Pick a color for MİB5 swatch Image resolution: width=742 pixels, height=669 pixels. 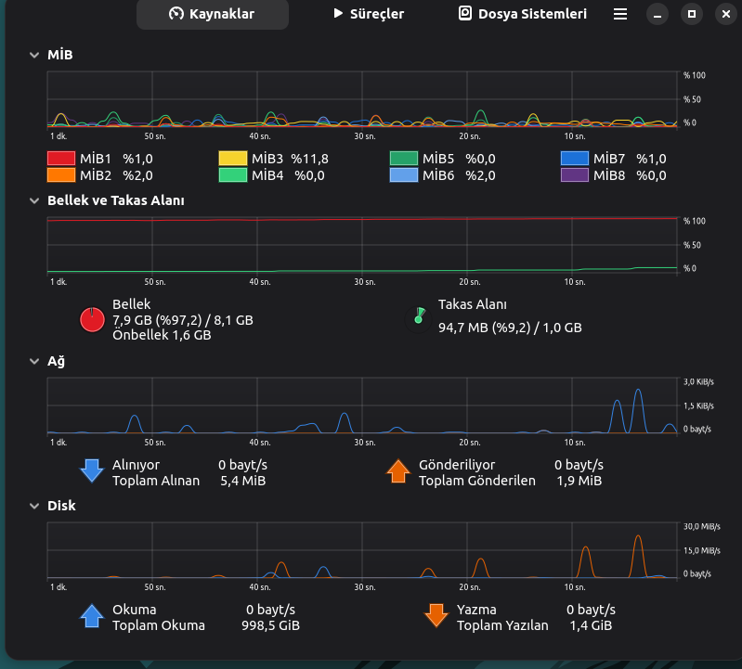point(403,159)
